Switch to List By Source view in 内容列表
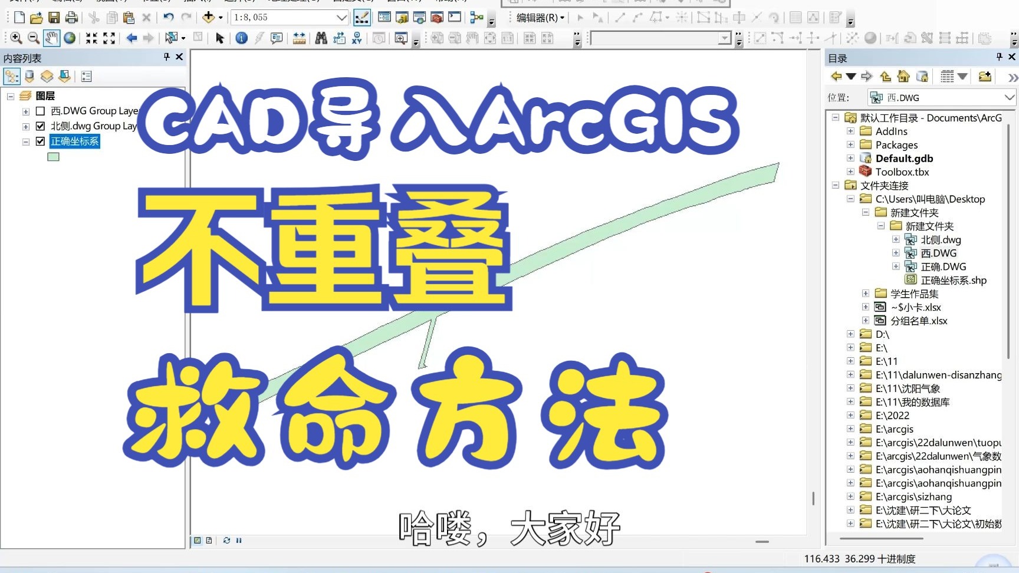The image size is (1019, 573). pos(29,76)
